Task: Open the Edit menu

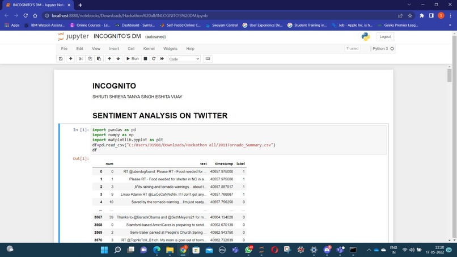Action: (79, 49)
